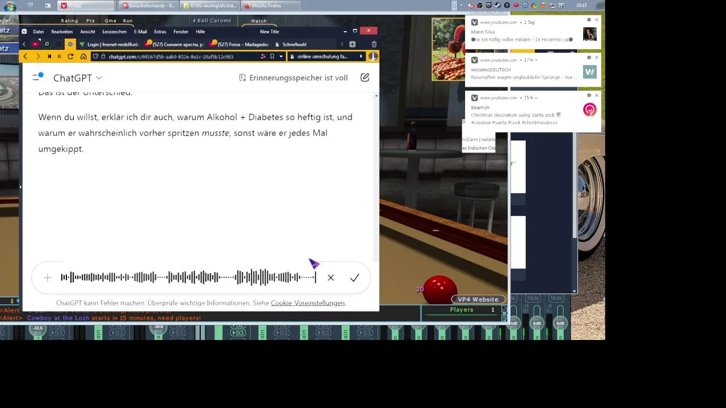Image resolution: width=726 pixels, height=408 pixels.
Task: Open the Fenster menu
Action: (180, 32)
